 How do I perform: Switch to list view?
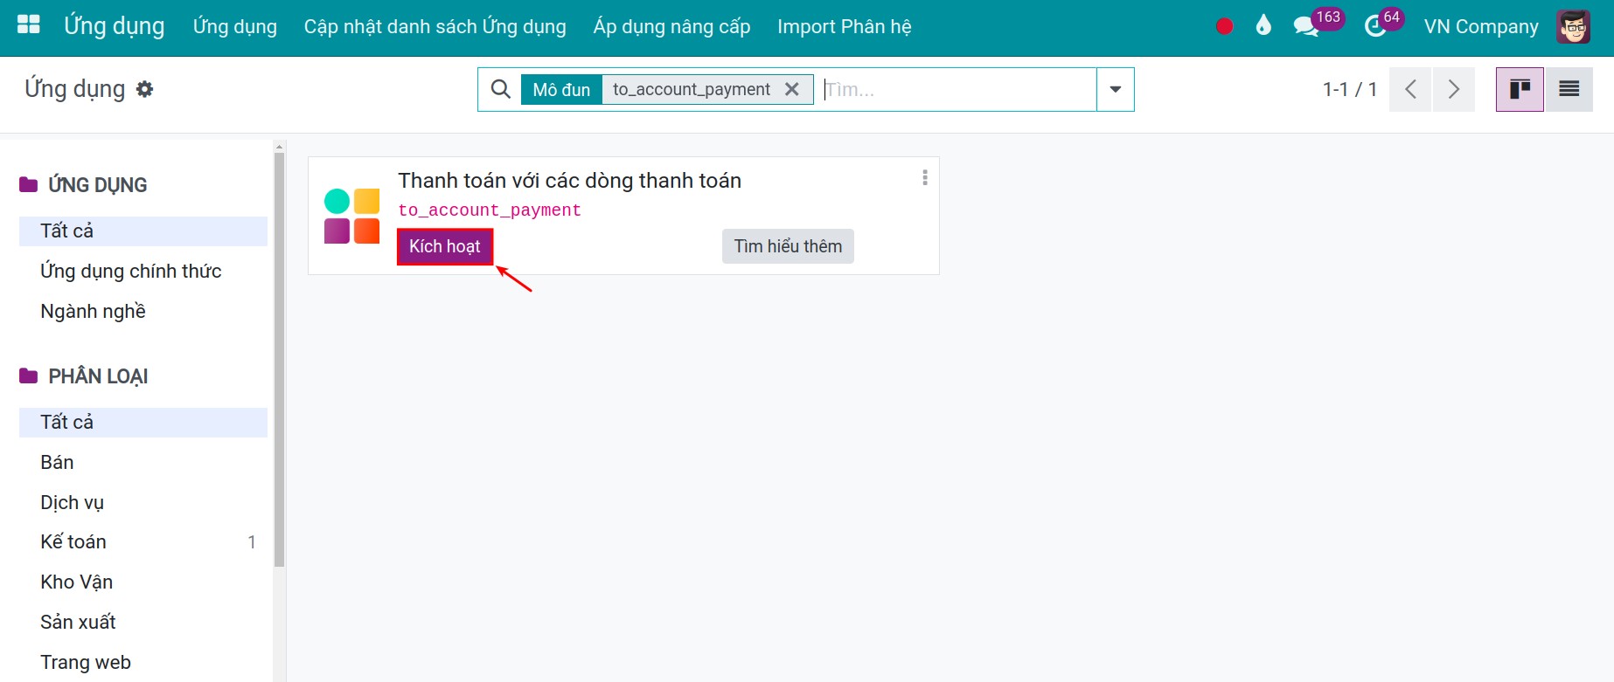point(1569,89)
